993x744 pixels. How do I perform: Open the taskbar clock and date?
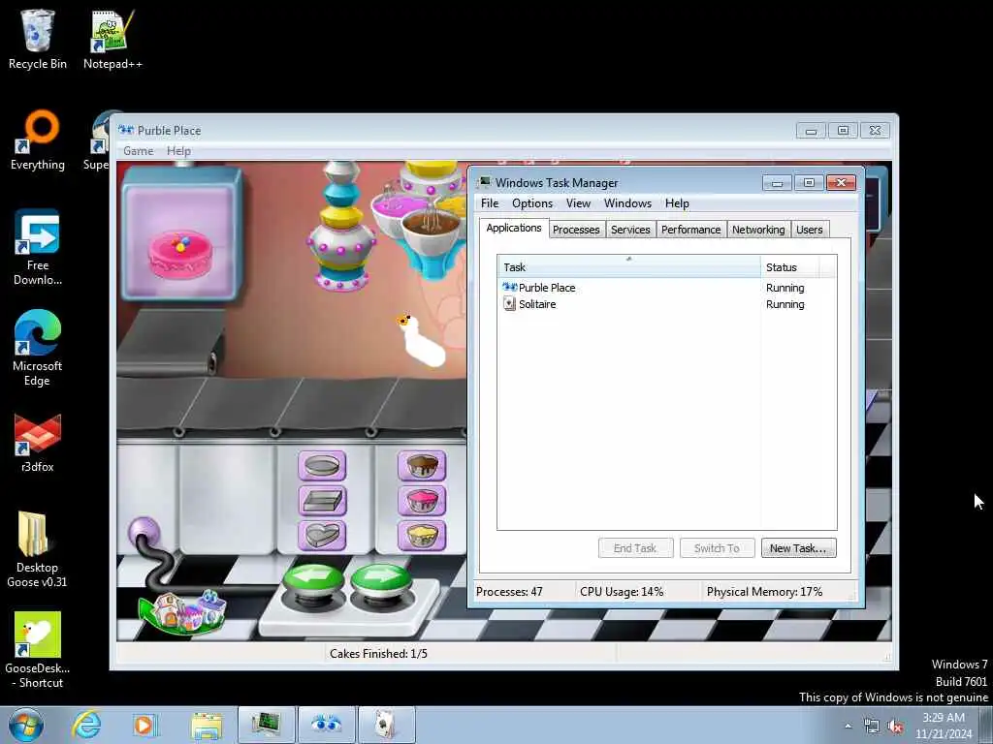point(944,726)
